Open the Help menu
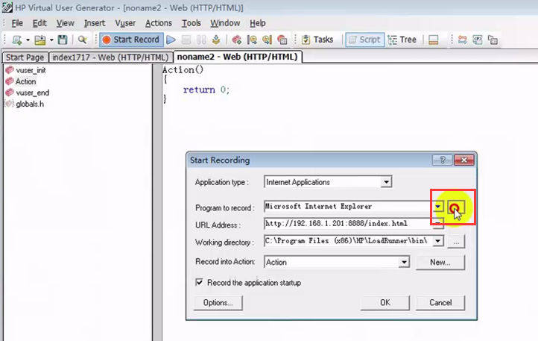 pyautogui.click(x=257, y=23)
